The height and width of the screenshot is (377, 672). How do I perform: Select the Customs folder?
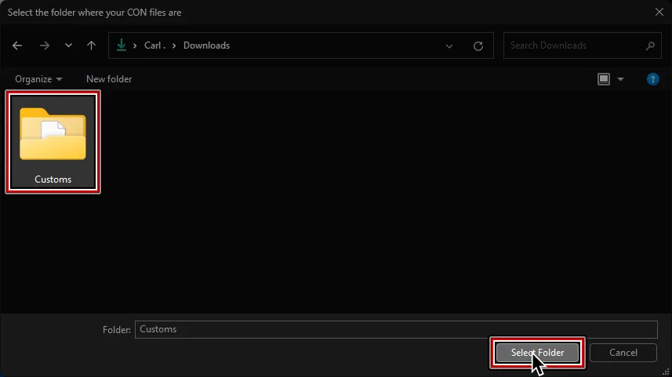tap(53, 142)
